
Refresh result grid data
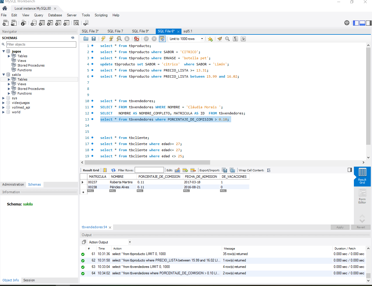(113, 170)
